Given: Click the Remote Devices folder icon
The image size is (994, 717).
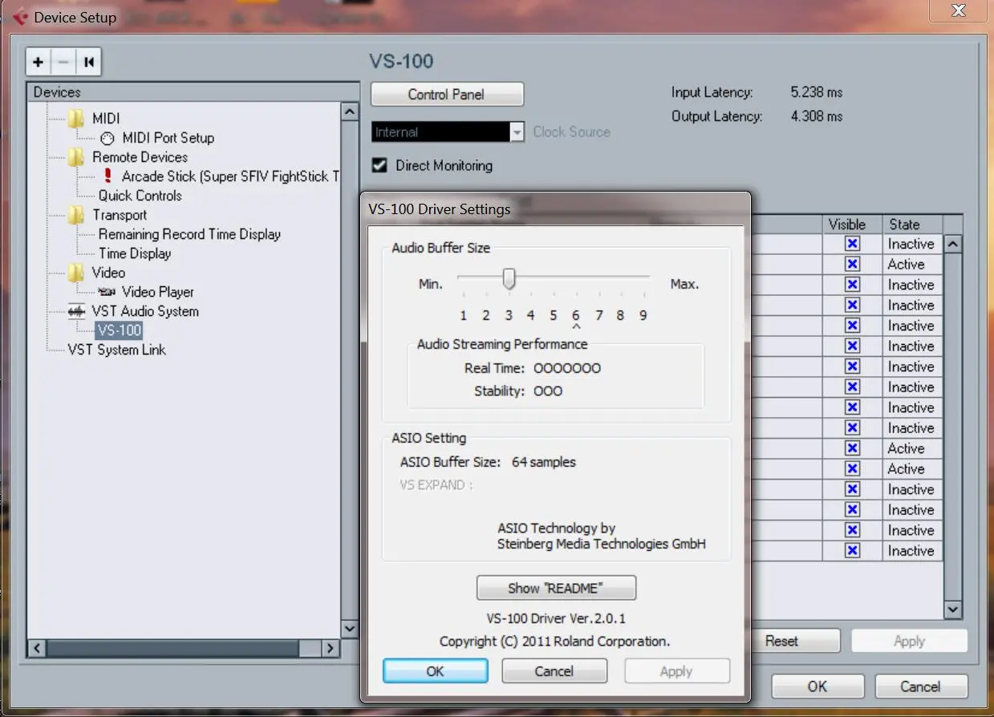Looking at the screenshot, I should click(x=76, y=157).
